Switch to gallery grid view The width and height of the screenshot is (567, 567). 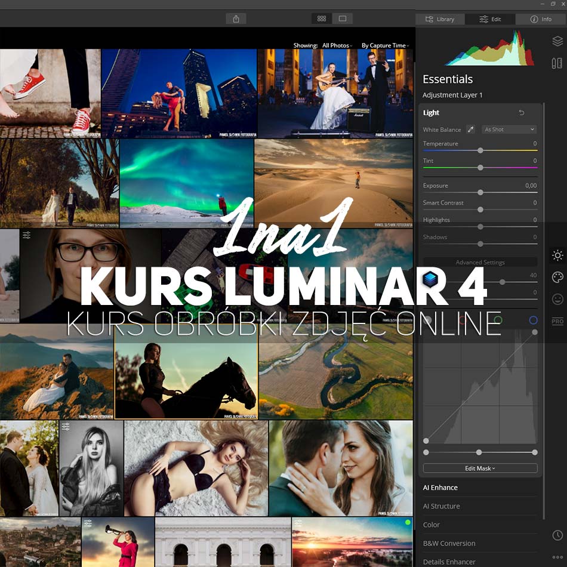click(322, 19)
